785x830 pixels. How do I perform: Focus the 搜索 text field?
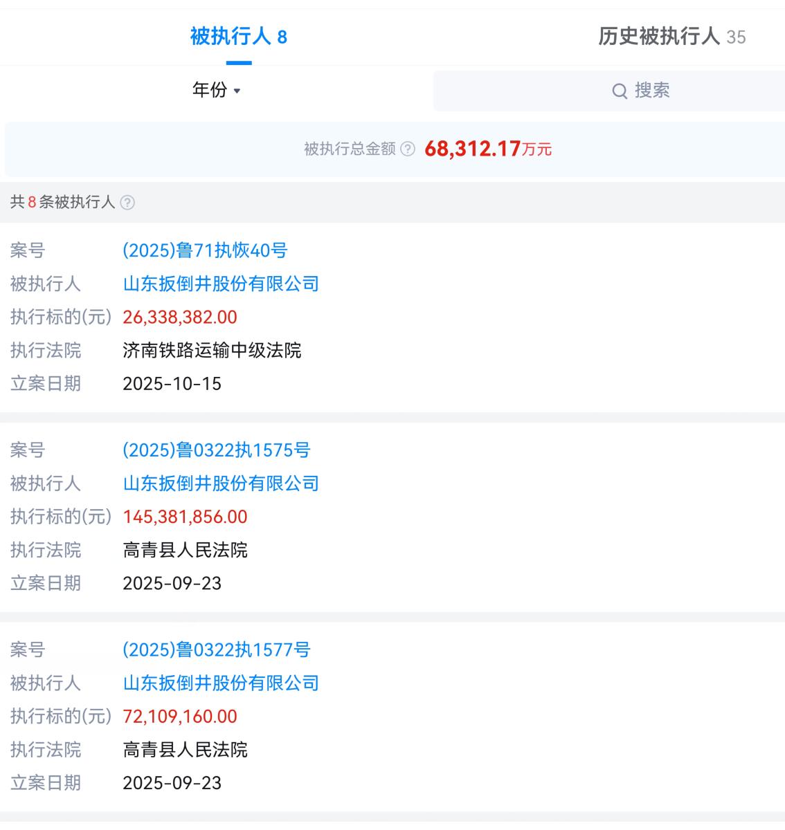(x=651, y=91)
